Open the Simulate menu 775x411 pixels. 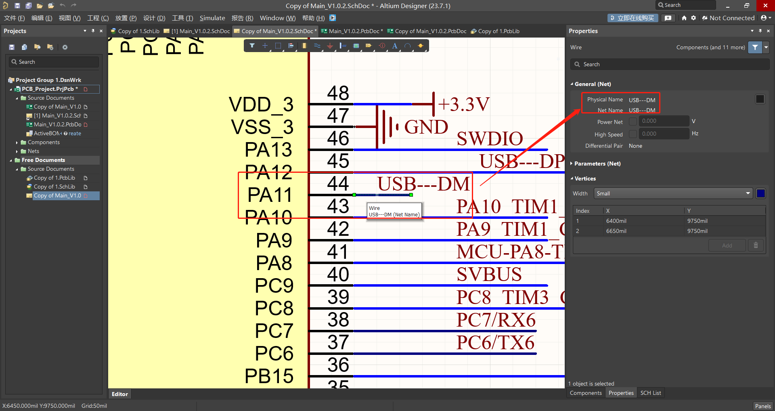pos(212,18)
